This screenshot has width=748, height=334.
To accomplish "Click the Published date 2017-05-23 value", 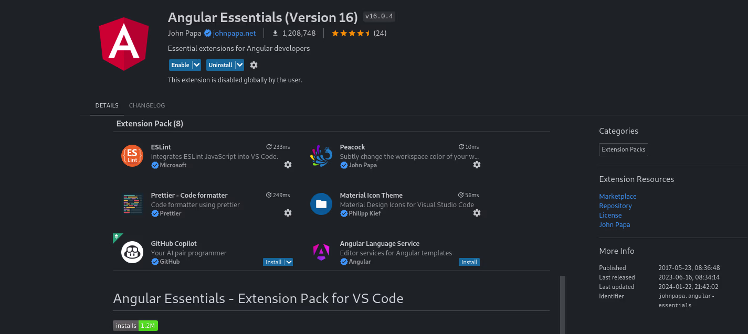I will click(689, 268).
